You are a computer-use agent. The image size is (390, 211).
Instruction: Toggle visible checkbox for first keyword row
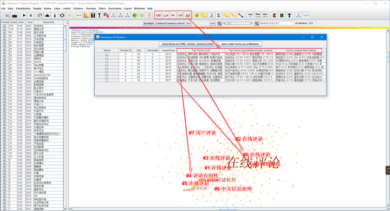click(x=4, y=26)
